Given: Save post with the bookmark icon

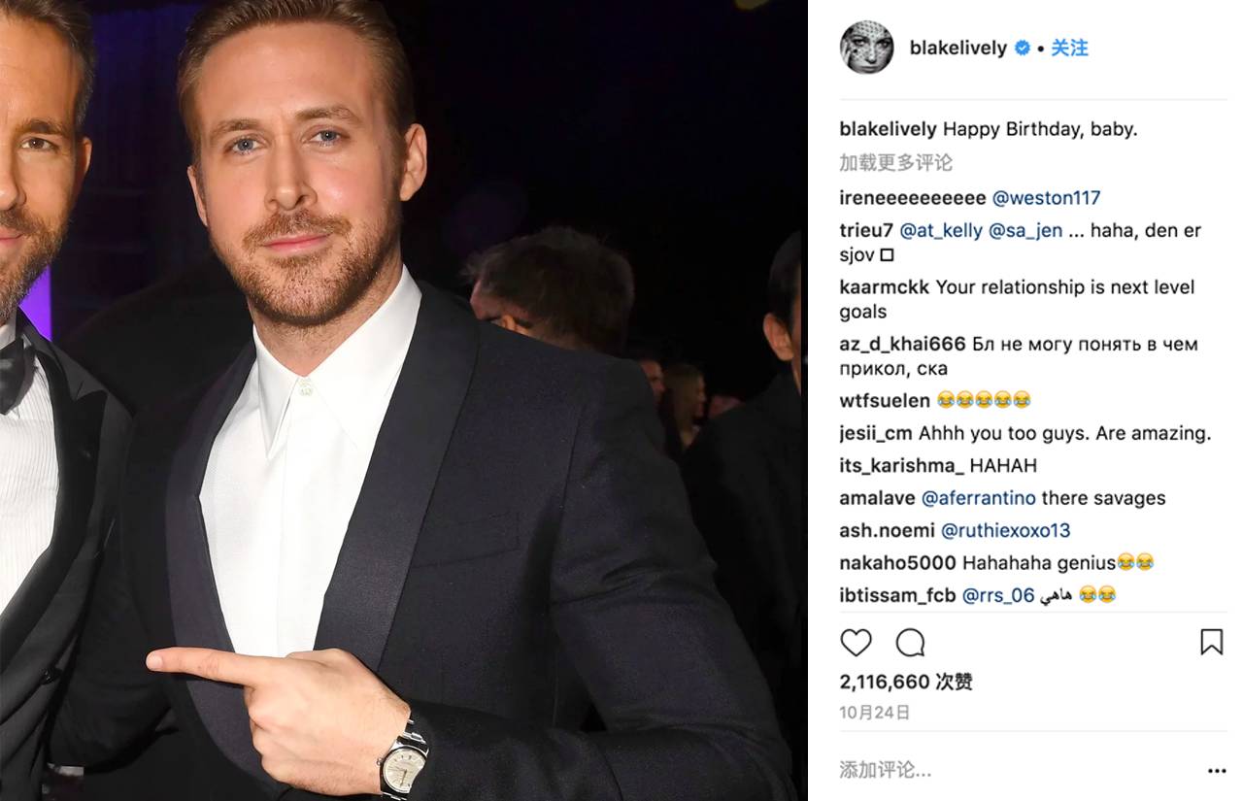Looking at the screenshot, I should [1211, 642].
